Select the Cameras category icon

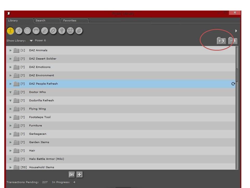(x=71, y=31)
